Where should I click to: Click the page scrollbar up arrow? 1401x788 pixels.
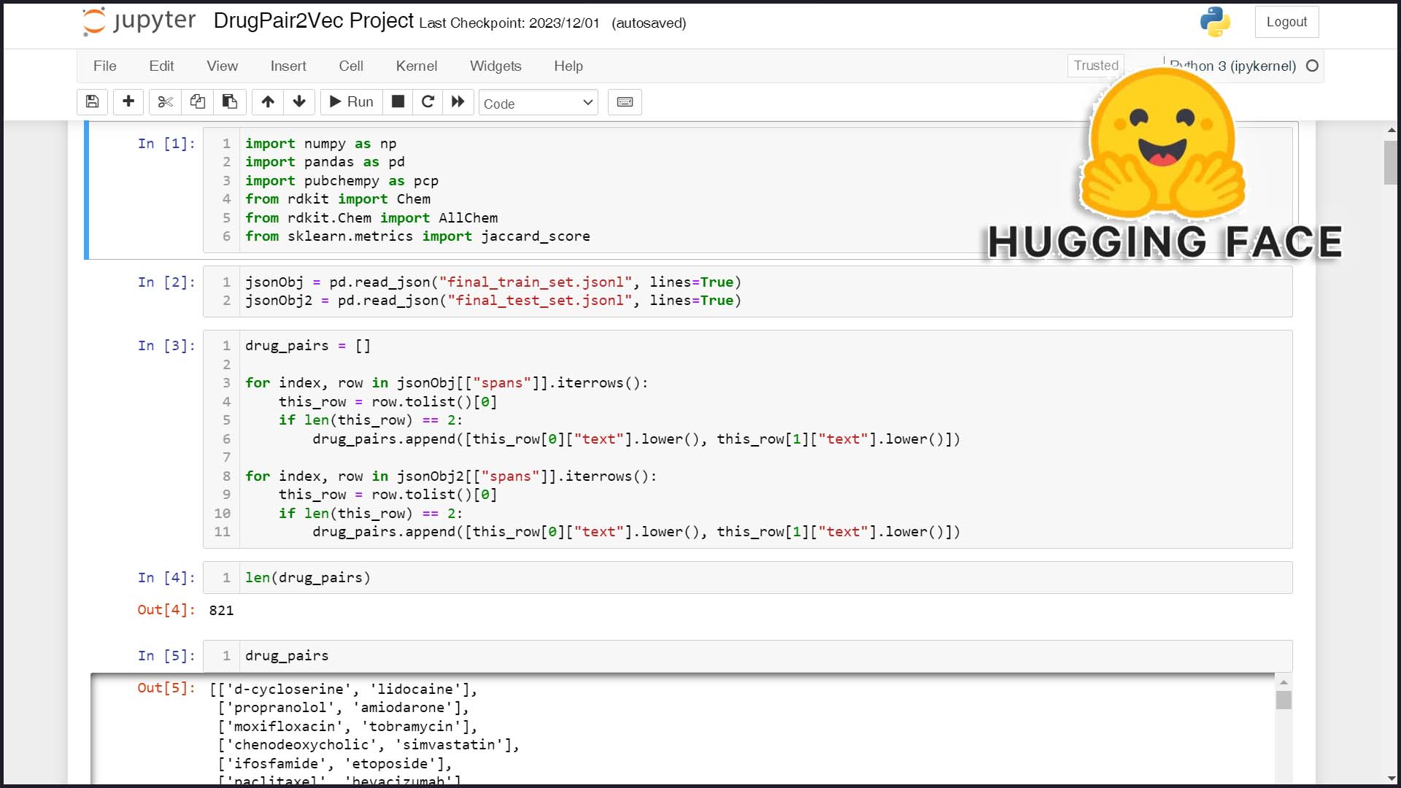[1391, 130]
